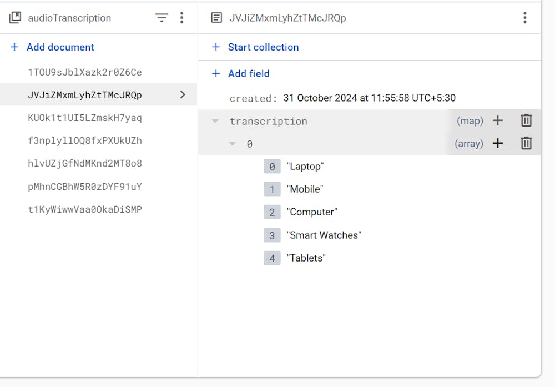Select document KUOk1t1UI5LZmskH7yaq
Viewport: 555px width, 387px height.
85,118
